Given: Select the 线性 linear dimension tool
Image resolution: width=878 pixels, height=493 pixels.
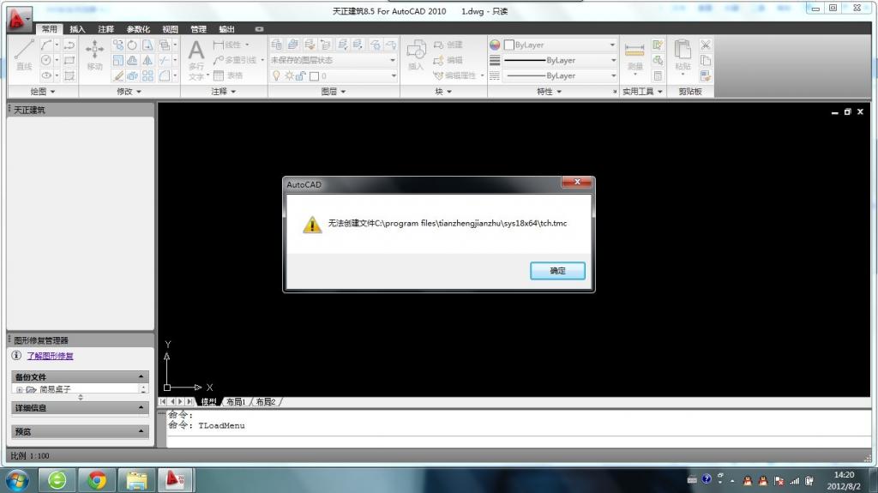Looking at the screenshot, I should click(x=227, y=45).
